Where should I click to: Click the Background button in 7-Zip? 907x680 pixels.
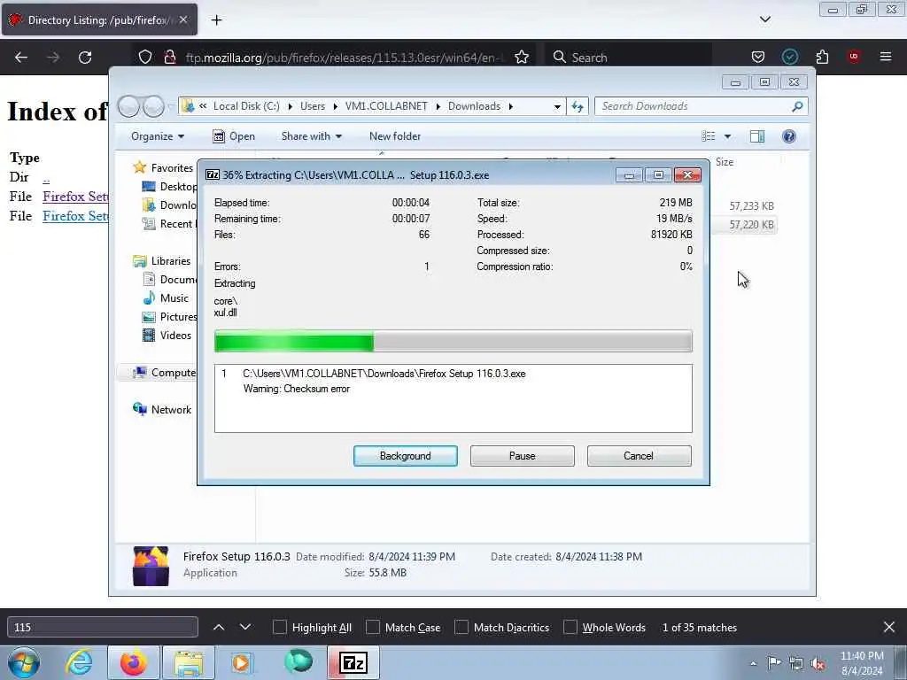click(406, 456)
